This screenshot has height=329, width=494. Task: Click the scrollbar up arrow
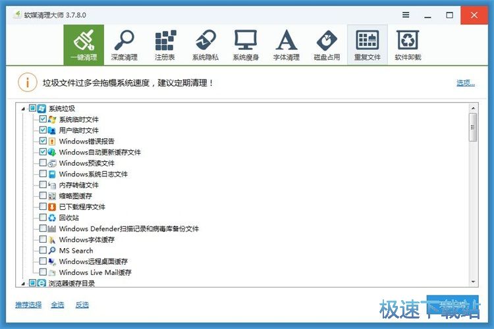[x=473, y=108]
